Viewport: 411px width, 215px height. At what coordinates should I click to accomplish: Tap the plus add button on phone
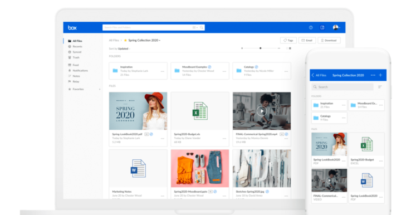pos(380,75)
